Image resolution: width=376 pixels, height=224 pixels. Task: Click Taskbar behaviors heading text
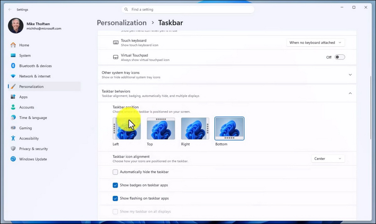[x=116, y=91]
